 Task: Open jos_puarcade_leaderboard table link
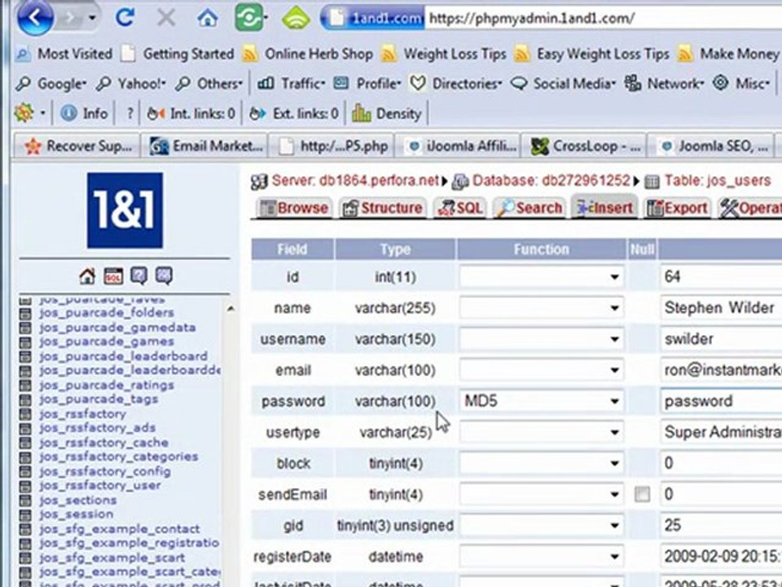tap(123, 356)
